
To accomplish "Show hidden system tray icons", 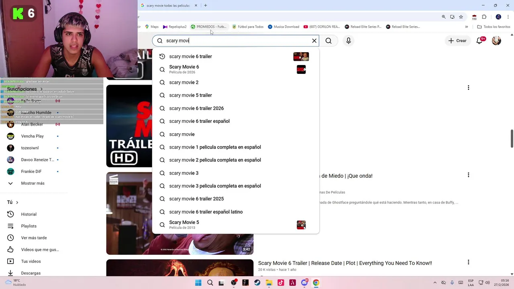I will click(435, 283).
